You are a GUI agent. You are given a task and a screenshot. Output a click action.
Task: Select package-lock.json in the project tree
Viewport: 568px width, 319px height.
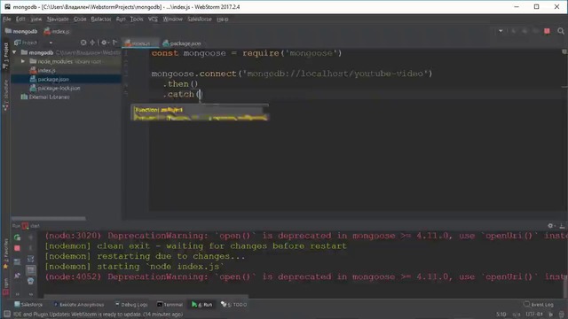(x=55, y=89)
